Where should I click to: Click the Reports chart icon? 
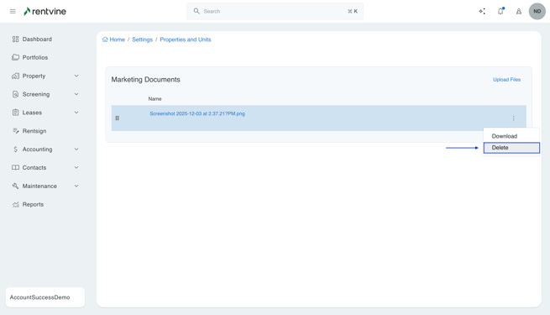(15, 204)
